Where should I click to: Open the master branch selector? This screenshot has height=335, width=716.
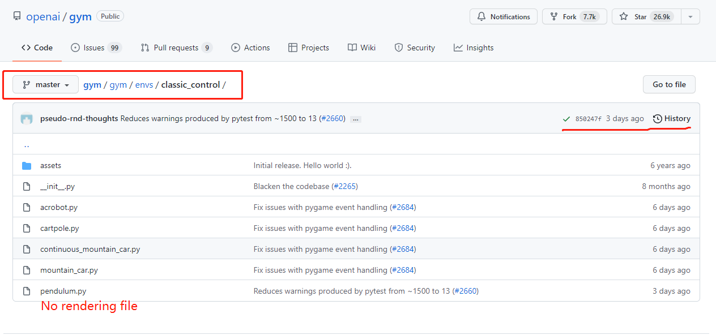pyautogui.click(x=45, y=84)
